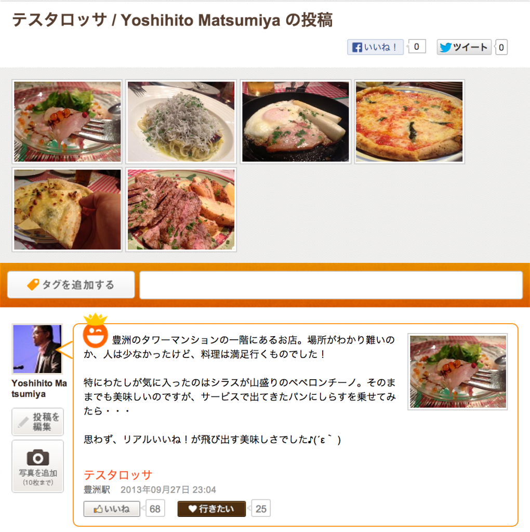Click the Facebook いいね！ button
The height and width of the screenshot is (532, 530).
point(375,47)
